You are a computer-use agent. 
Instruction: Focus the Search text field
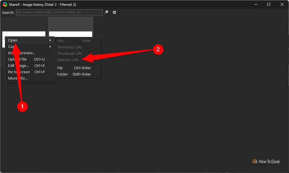tap(59, 12)
